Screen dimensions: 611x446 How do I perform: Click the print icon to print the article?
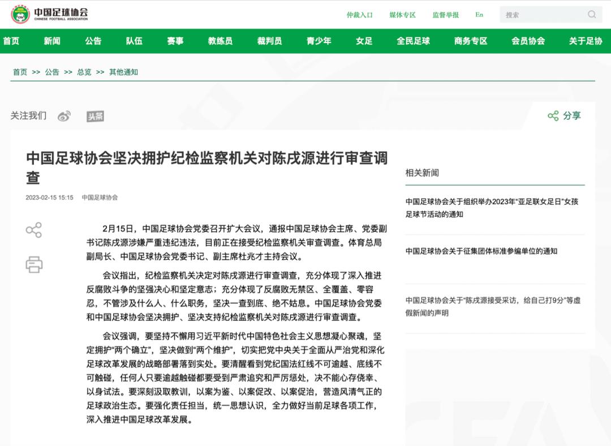35,264
